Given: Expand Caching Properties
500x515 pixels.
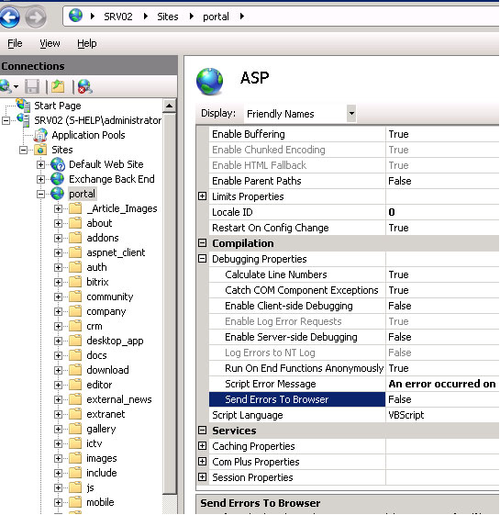Looking at the screenshot, I should coord(203,446).
